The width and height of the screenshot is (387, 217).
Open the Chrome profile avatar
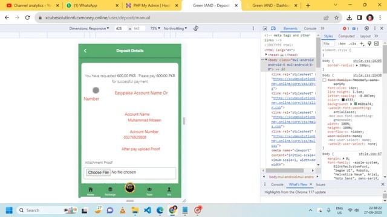(369, 17)
